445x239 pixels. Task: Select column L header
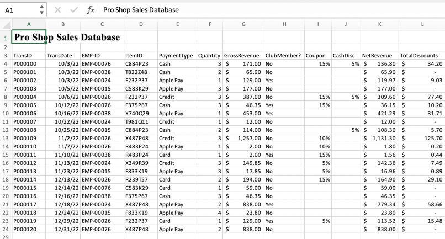[x=422, y=24]
